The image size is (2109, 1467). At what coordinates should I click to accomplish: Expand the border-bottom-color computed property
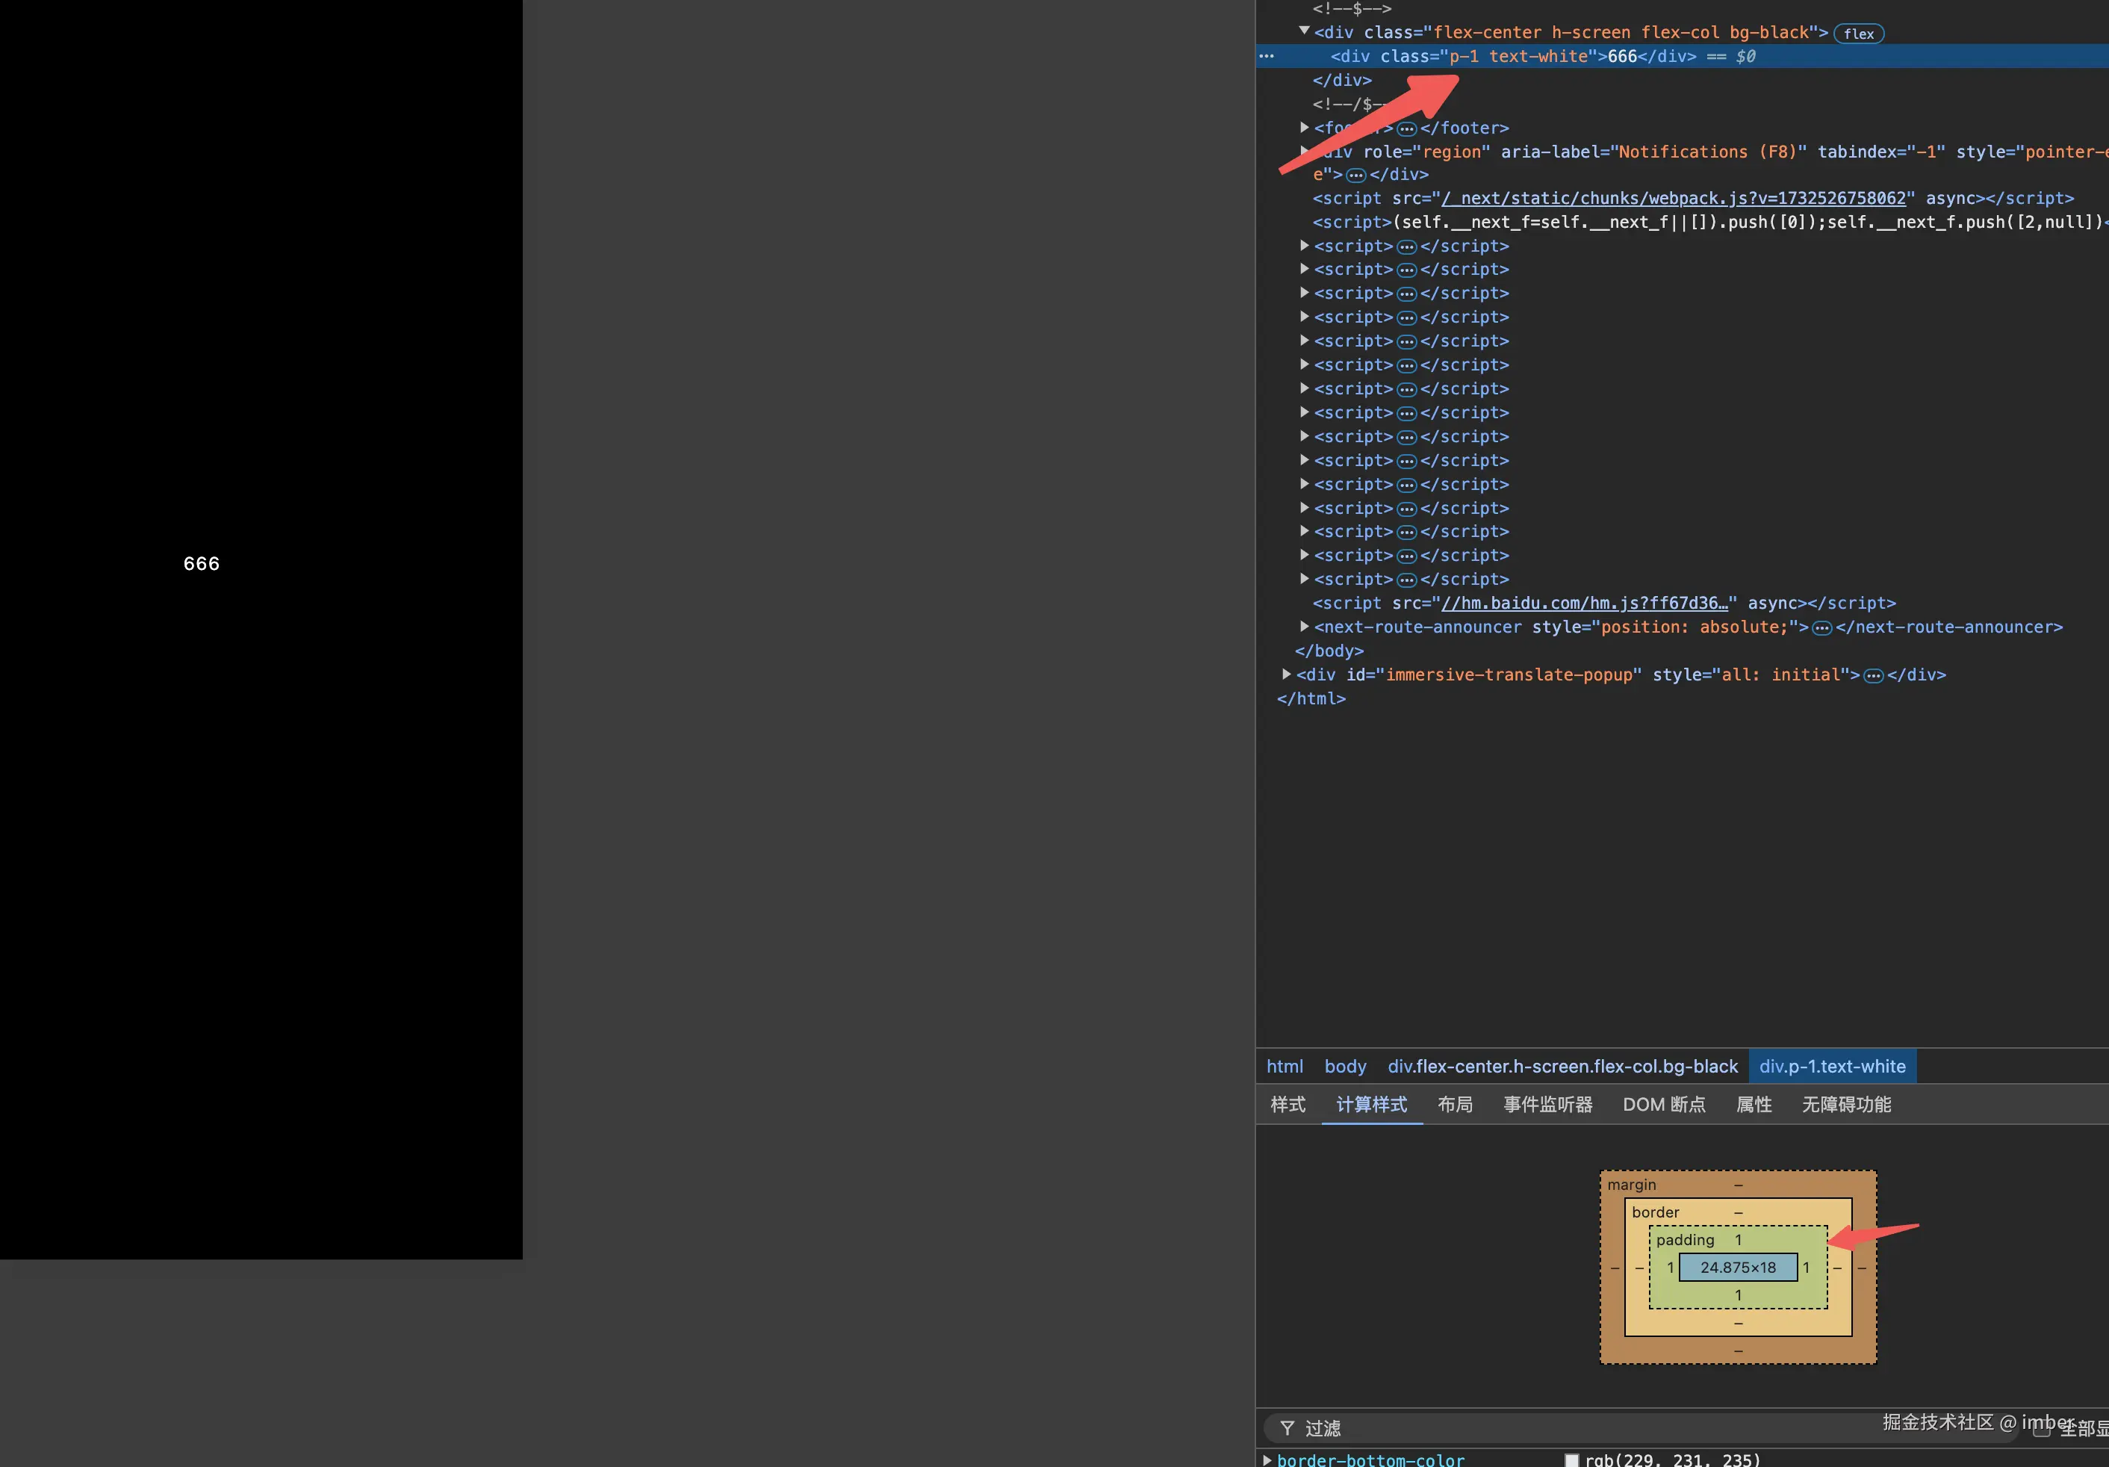pos(1267,1460)
